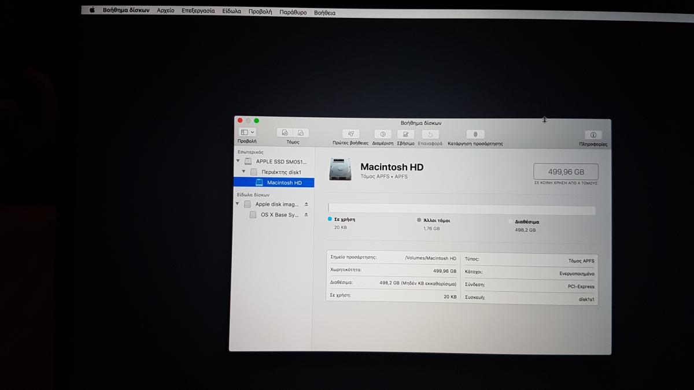Click the remove volume toolbar icon
Screen dimensions: 694x390
[301, 133]
